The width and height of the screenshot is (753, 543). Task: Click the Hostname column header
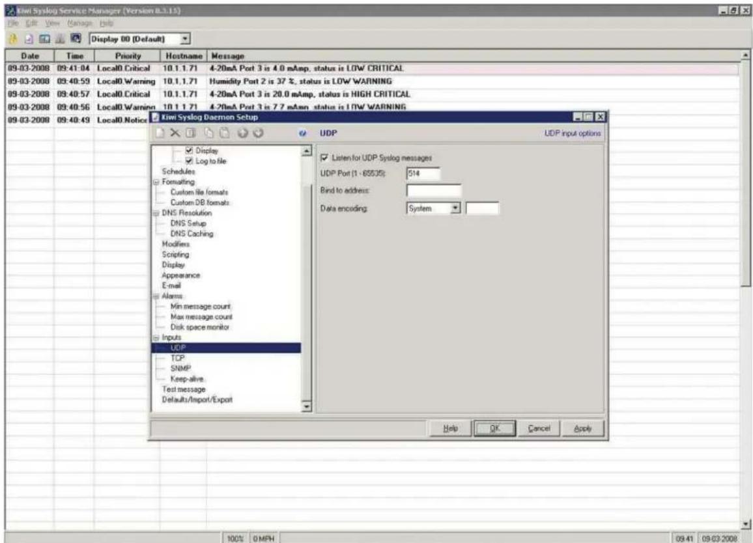pos(184,56)
